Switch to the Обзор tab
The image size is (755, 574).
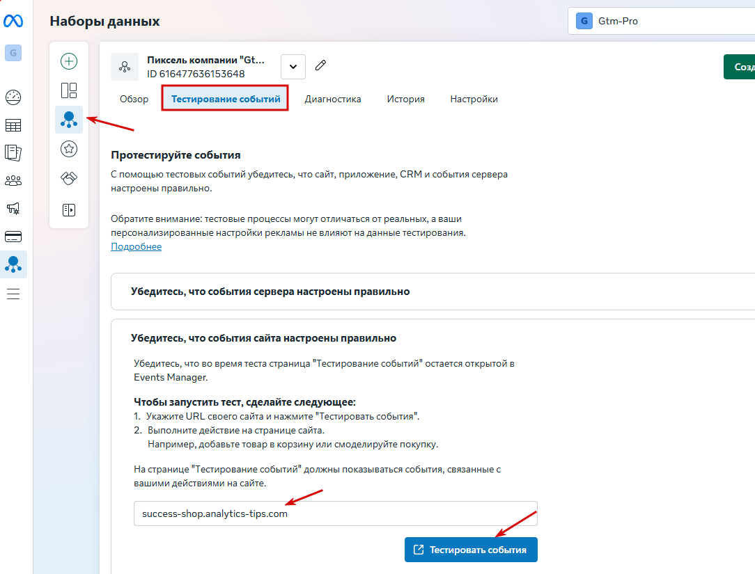(x=134, y=99)
